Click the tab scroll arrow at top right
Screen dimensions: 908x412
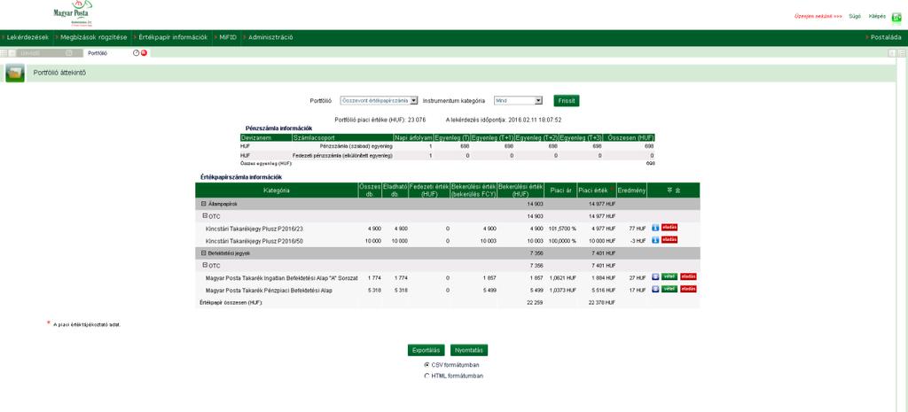coord(892,52)
